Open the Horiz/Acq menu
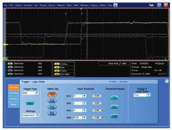The image size is (172, 130). pyautogui.click(x=28, y=5)
